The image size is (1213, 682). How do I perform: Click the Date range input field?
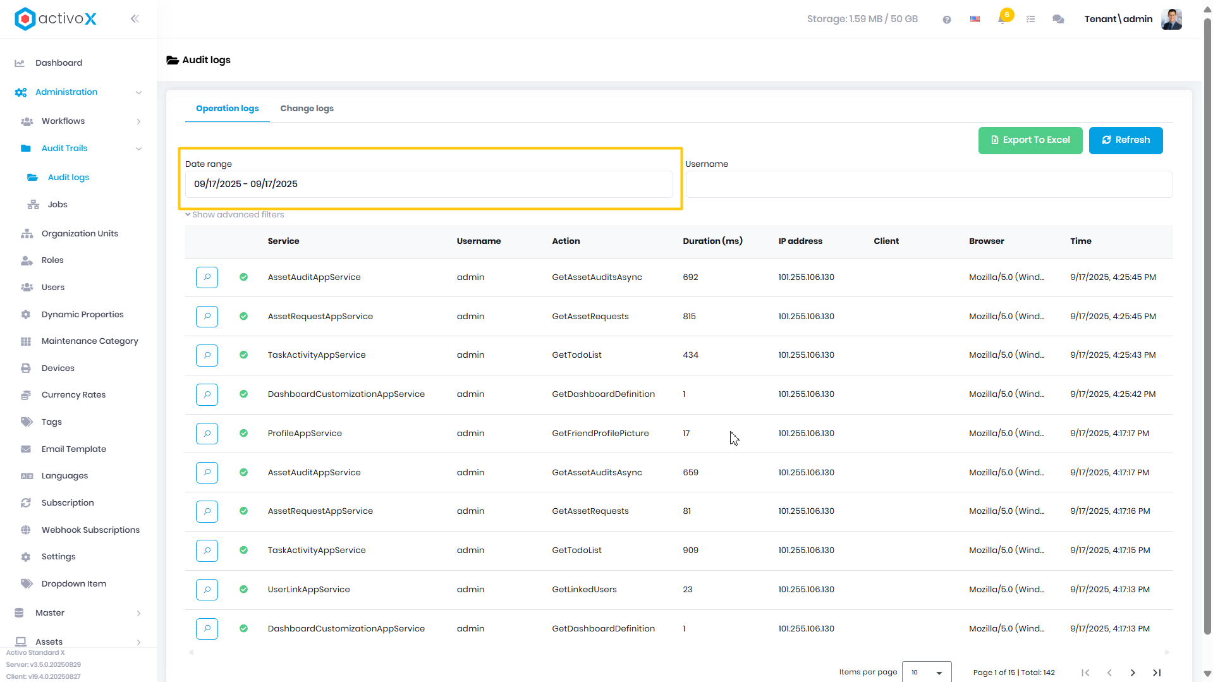tap(429, 185)
